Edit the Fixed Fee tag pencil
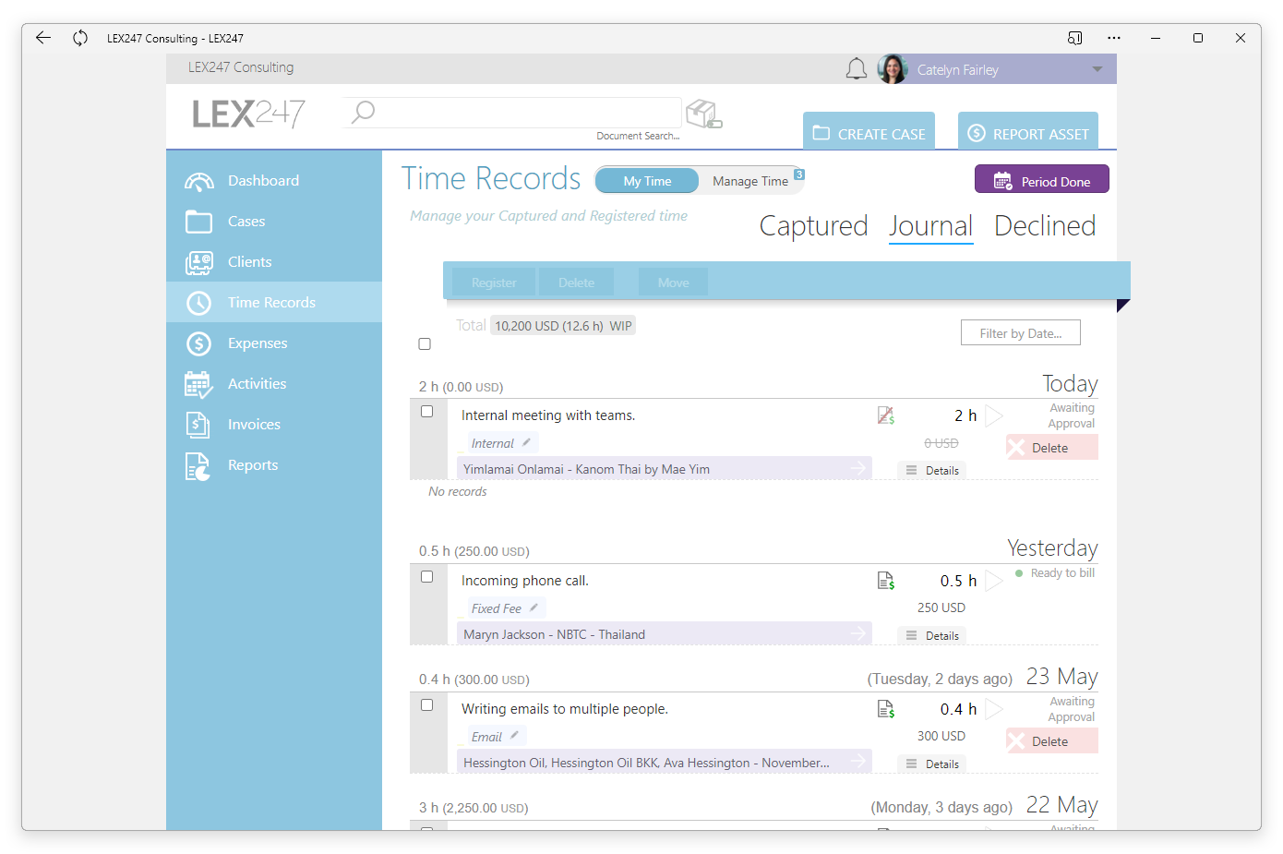This screenshot has width=1283, height=854. click(534, 607)
